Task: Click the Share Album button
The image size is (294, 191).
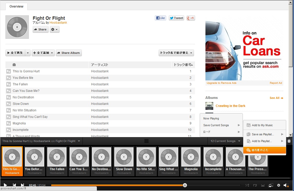Action: click(x=69, y=53)
